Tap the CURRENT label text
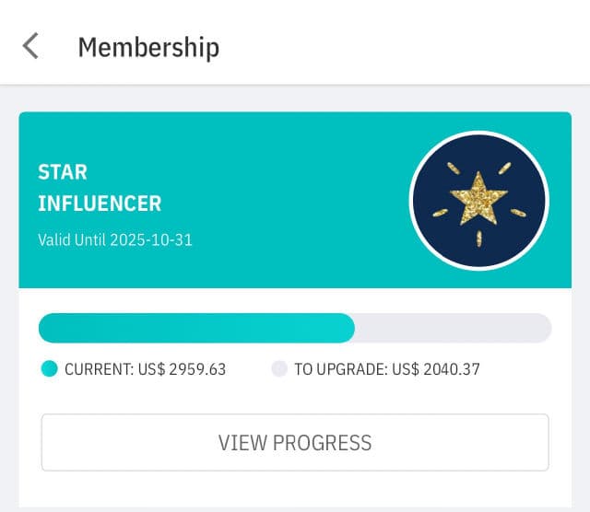This screenshot has height=512, width=590. (100, 369)
